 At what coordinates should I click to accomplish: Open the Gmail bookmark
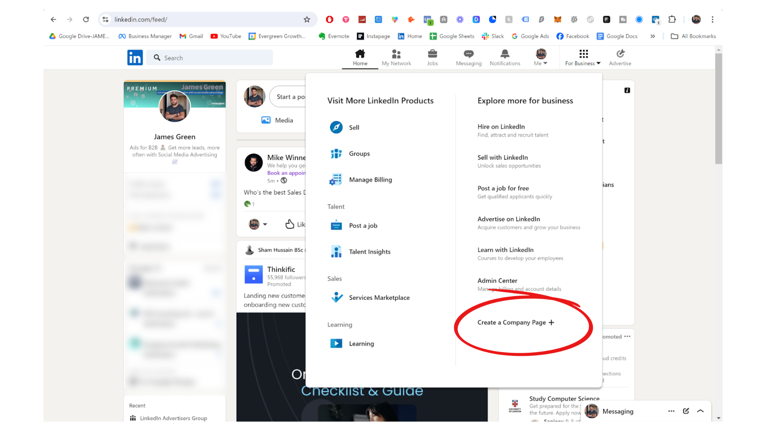[x=191, y=36]
